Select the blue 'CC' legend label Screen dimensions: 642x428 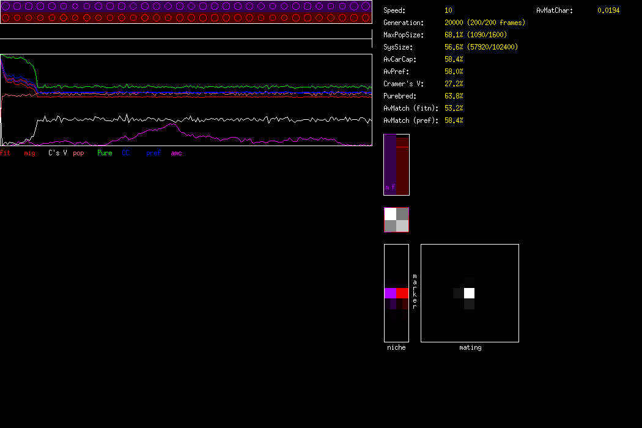125,153
